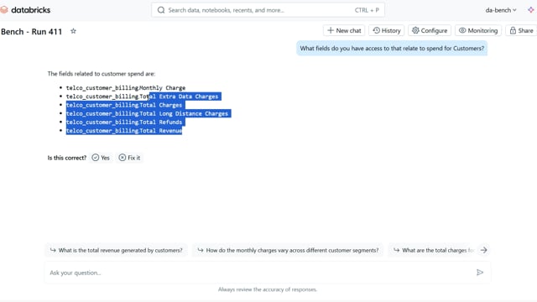Click the Total Charges field line

click(x=124, y=105)
